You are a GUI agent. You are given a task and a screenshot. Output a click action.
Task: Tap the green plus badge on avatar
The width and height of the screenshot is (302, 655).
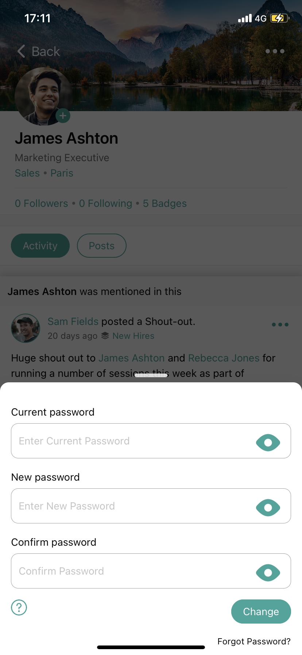(x=63, y=116)
